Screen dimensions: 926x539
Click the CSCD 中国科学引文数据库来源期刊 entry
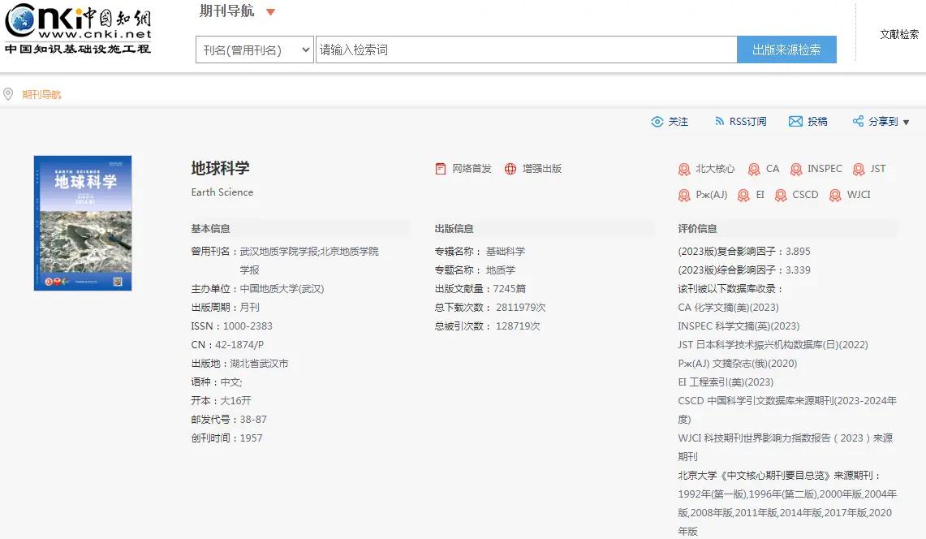(787, 410)
